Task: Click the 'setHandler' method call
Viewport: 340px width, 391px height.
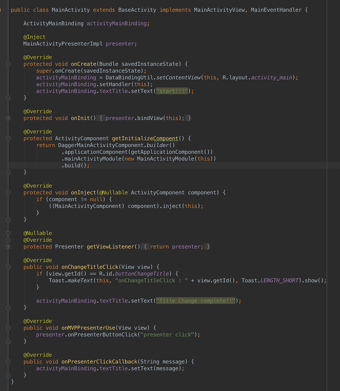Action: tap(115, 84)
